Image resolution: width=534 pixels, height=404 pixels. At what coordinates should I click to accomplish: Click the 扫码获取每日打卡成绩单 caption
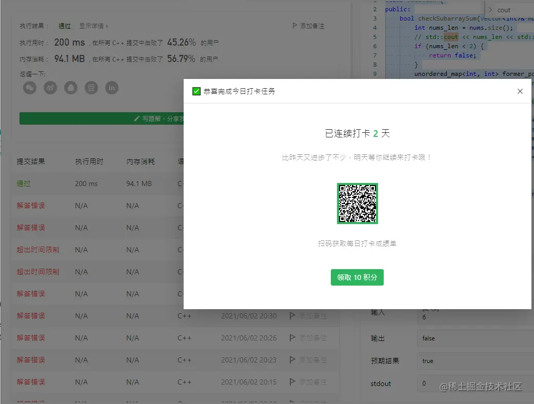(x=357, y=244)
